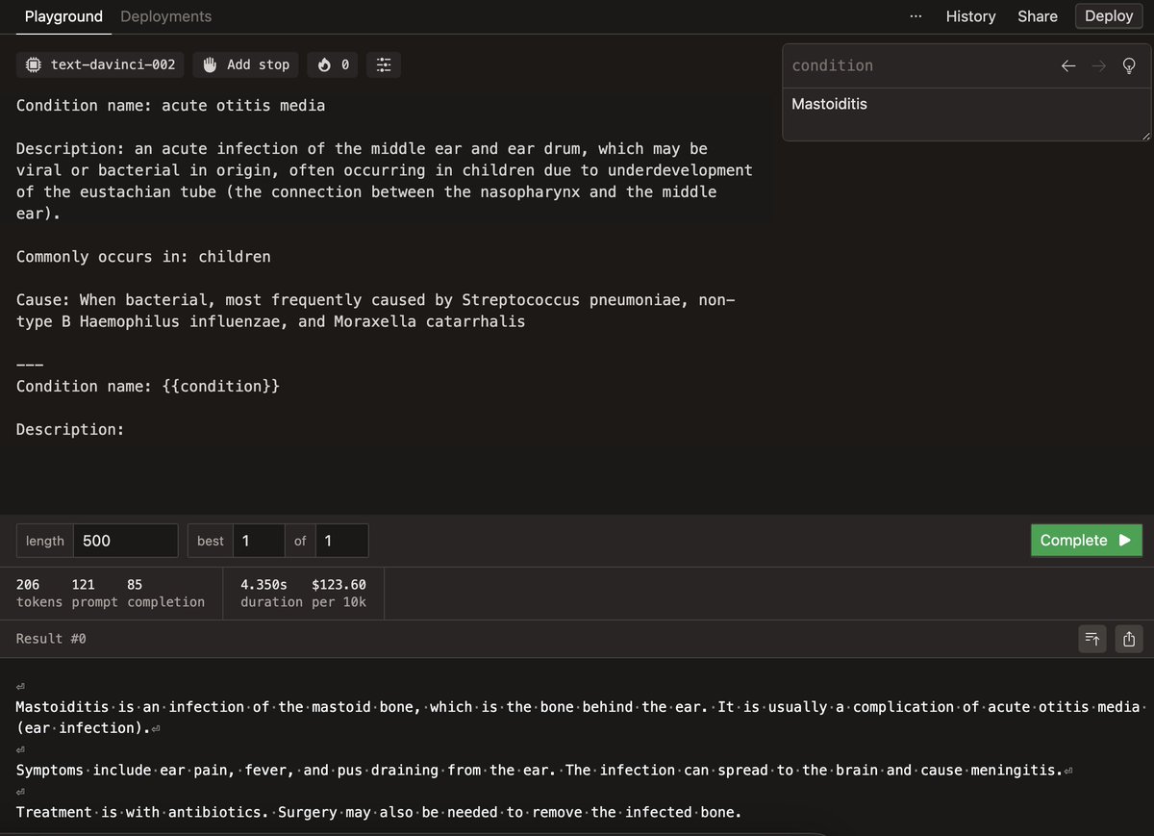Click the 'Result #0' heading
This screenshot has width=1154, height=836.
coord(51,639)
